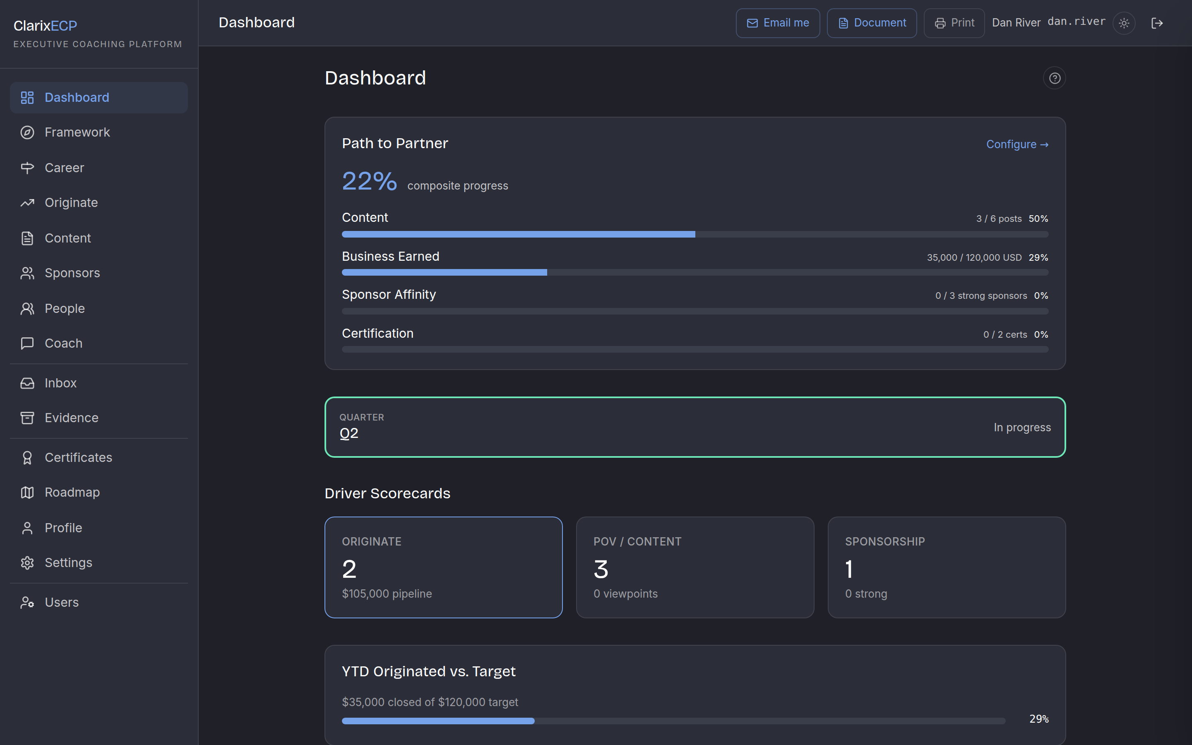This screenshot has width=1192, height=745.
Task: Click the Settings gear icon
Action: click(27, 563)
